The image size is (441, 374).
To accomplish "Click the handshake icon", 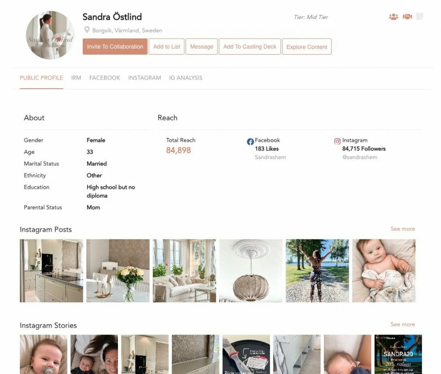I will click(407, 17).
